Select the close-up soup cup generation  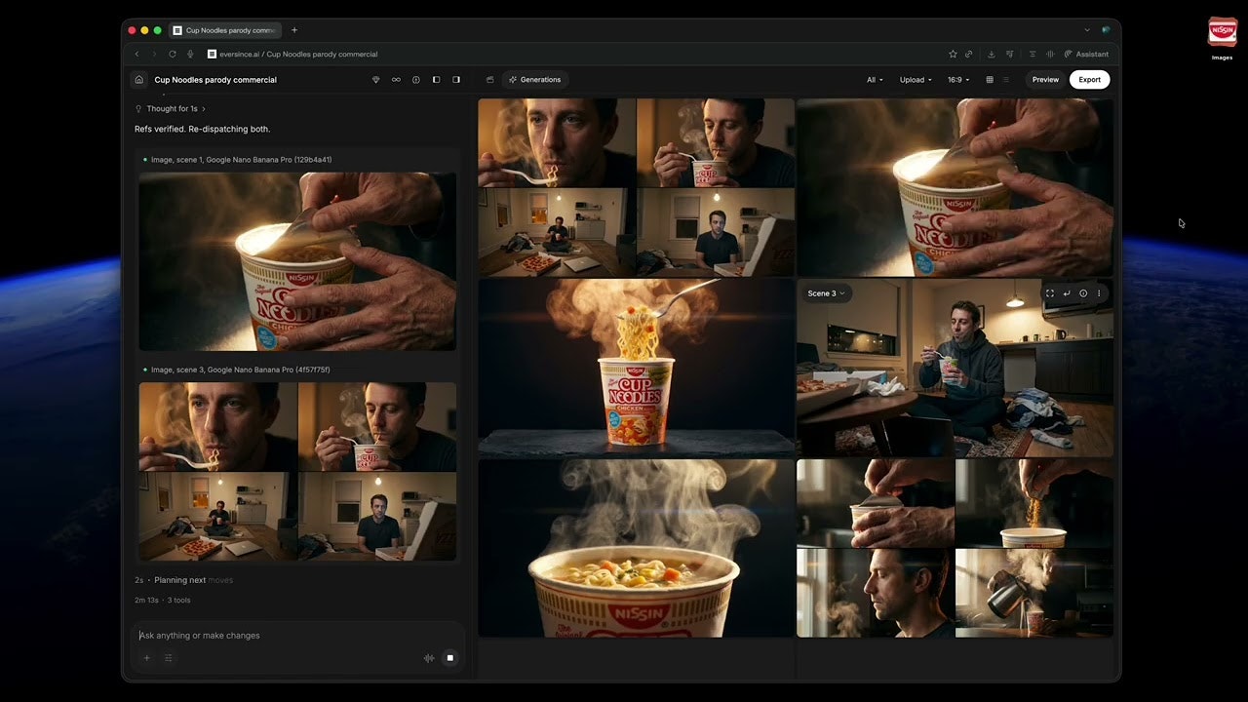pyautogui.click(x=636, y=549)
